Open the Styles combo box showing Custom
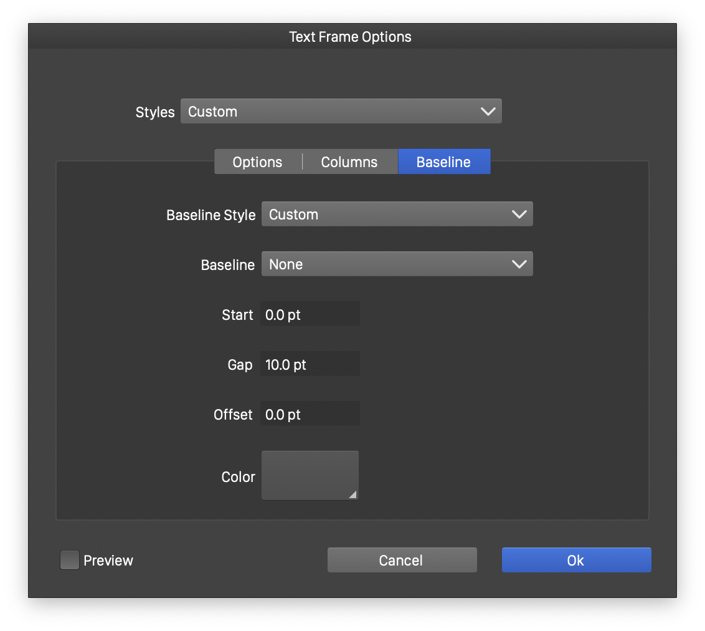Viewport: 705px width, 631px height. click(341, 112)
